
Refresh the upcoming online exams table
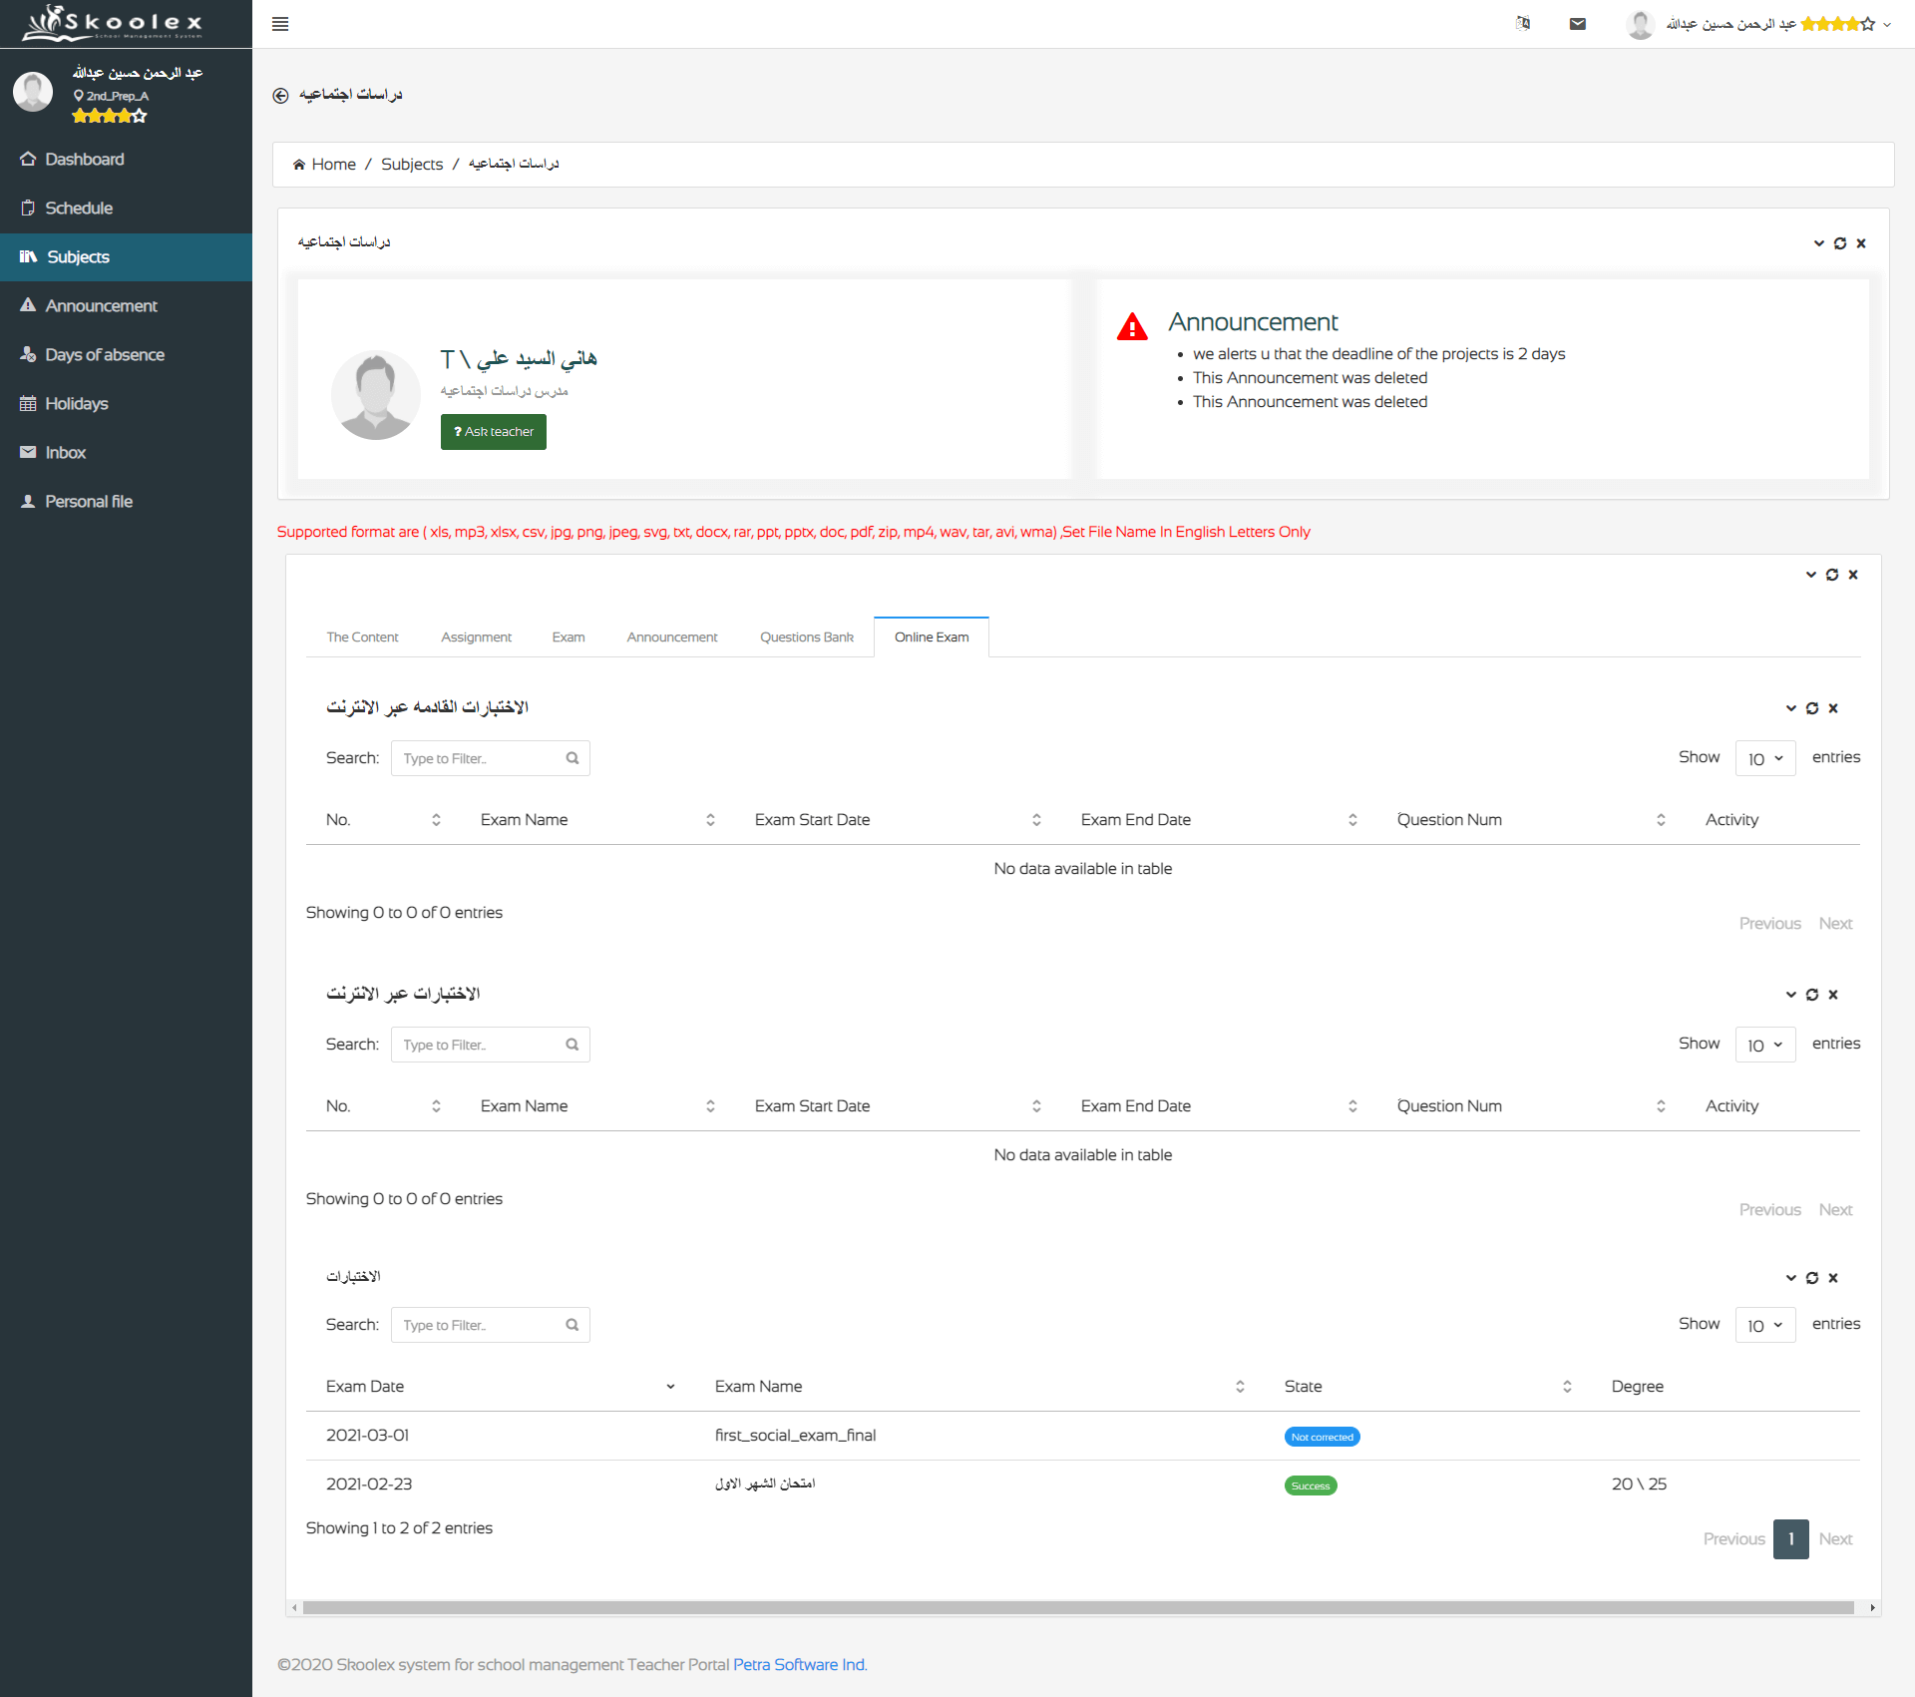1812,708
